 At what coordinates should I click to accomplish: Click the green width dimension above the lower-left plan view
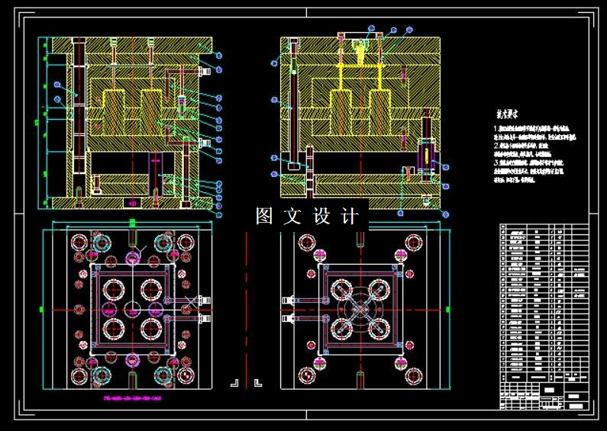132,223
